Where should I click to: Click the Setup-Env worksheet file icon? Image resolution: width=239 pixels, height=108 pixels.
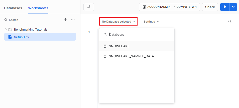coord(10,37)
